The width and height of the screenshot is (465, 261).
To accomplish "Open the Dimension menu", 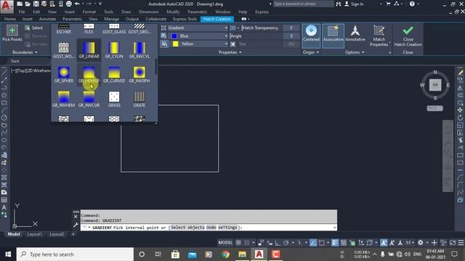I will pyautogui.click(x=148, y=12).
